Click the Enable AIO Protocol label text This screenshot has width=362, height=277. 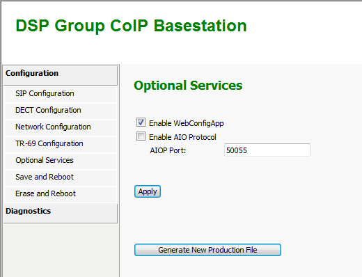pos(182,137)
